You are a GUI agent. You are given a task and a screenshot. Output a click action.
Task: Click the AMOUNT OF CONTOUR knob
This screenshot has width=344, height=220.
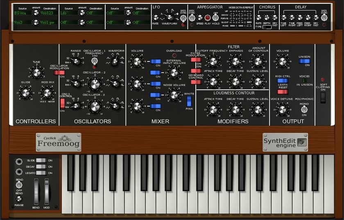click(x=258, y=61)
